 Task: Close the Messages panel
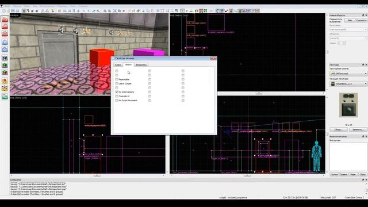click(x=366, y=180)
